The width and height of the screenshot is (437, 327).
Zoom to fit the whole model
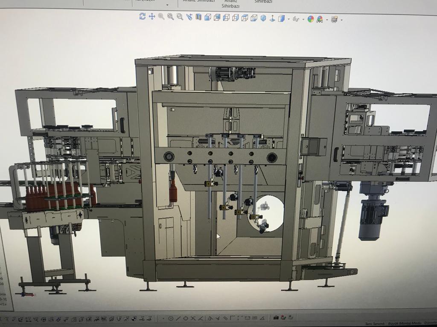tap(171, 17)
